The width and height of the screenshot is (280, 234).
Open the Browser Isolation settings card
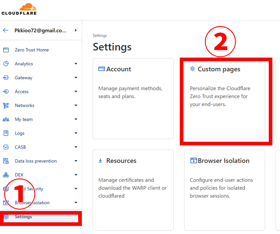(x=224, y=189)
